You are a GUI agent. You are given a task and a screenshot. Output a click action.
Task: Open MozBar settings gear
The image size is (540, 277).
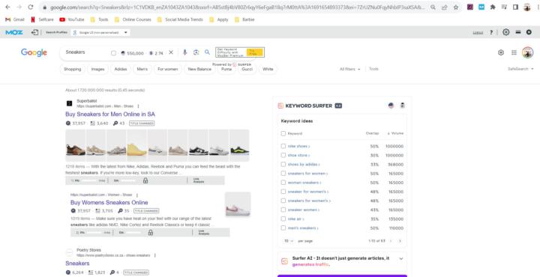(506, 32)
